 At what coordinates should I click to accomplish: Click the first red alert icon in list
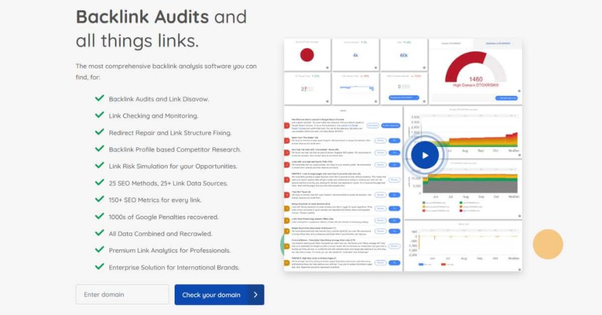tap(287, 125)
